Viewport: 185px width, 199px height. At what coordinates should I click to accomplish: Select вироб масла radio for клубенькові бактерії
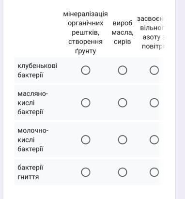[123, 70]
